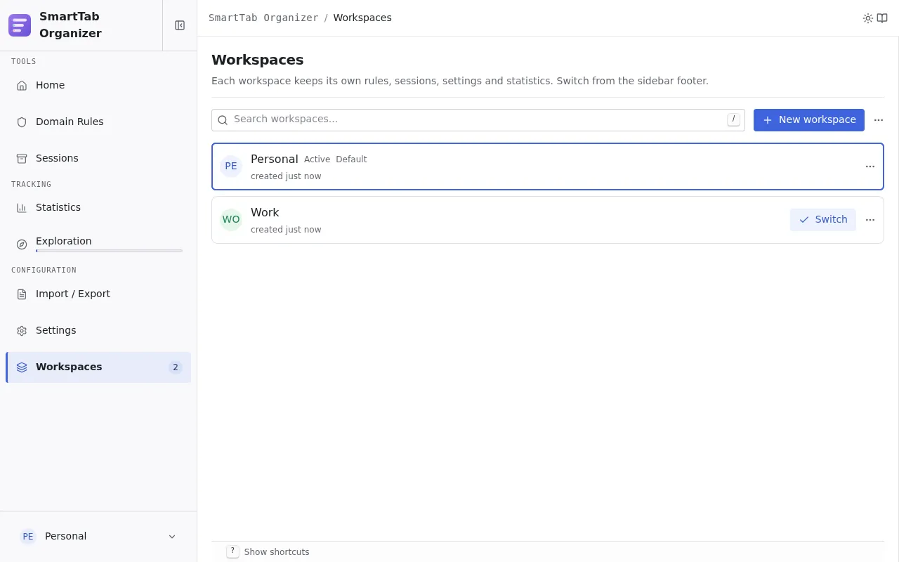
Task: Click the SmartTab Organizer logo icon
Action: [x=20, y=25]
